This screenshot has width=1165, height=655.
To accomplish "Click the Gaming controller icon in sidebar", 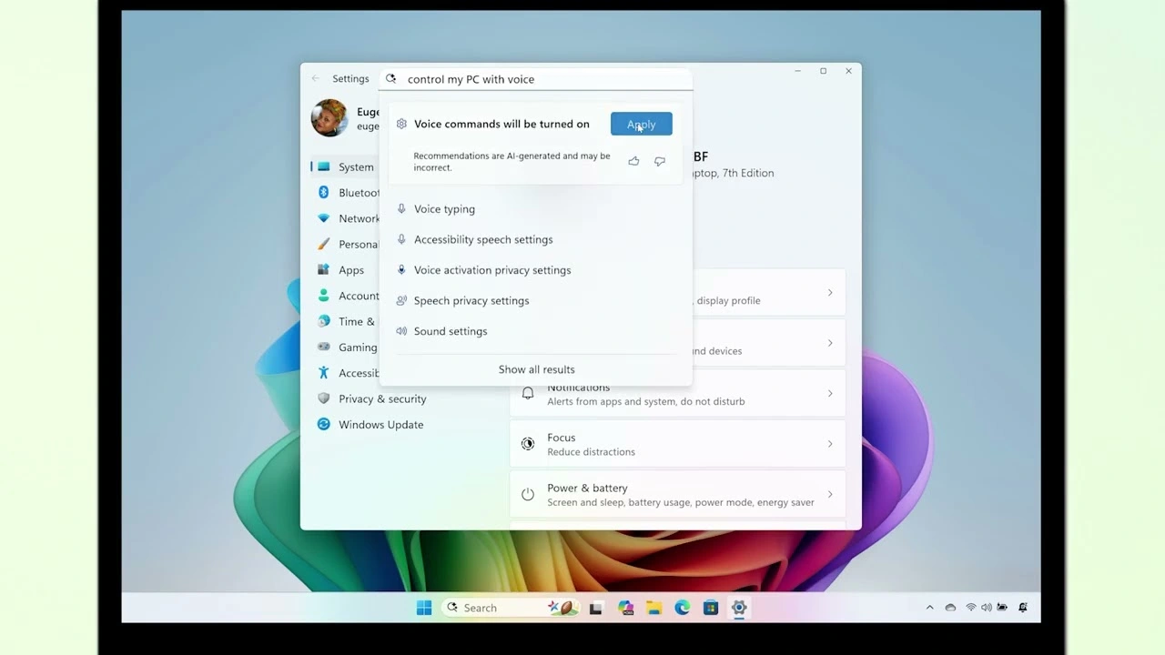I will click(324, 347).
